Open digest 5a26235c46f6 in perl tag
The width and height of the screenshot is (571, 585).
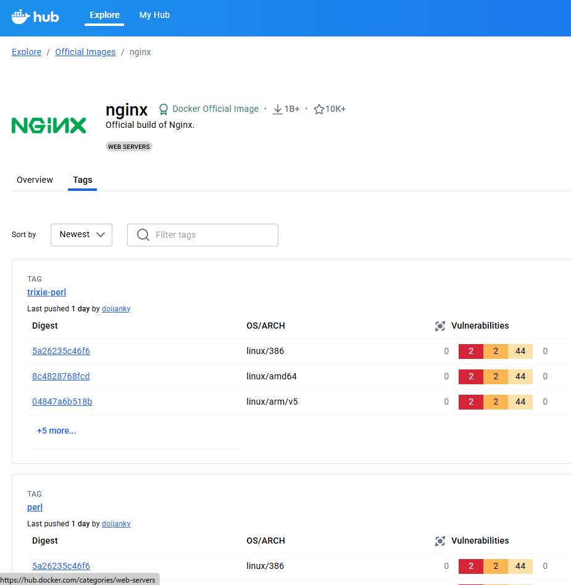[60, 566]
